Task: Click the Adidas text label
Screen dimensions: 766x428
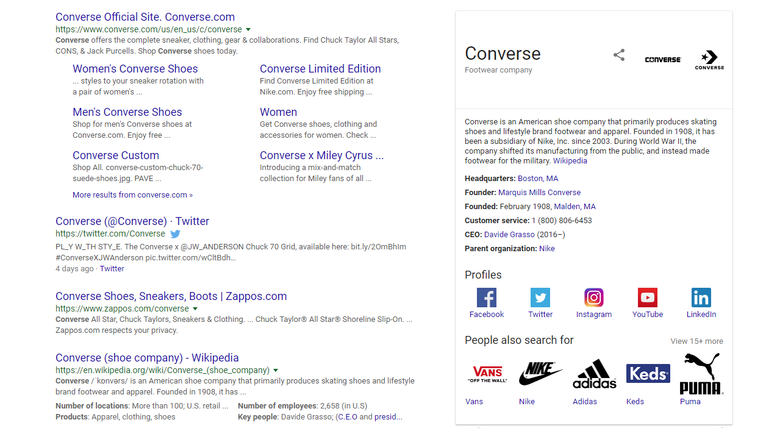Action: [585, 402]
